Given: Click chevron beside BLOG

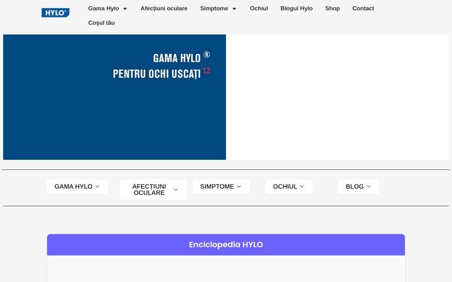Looking at the screenshot, I should point(369,187).
